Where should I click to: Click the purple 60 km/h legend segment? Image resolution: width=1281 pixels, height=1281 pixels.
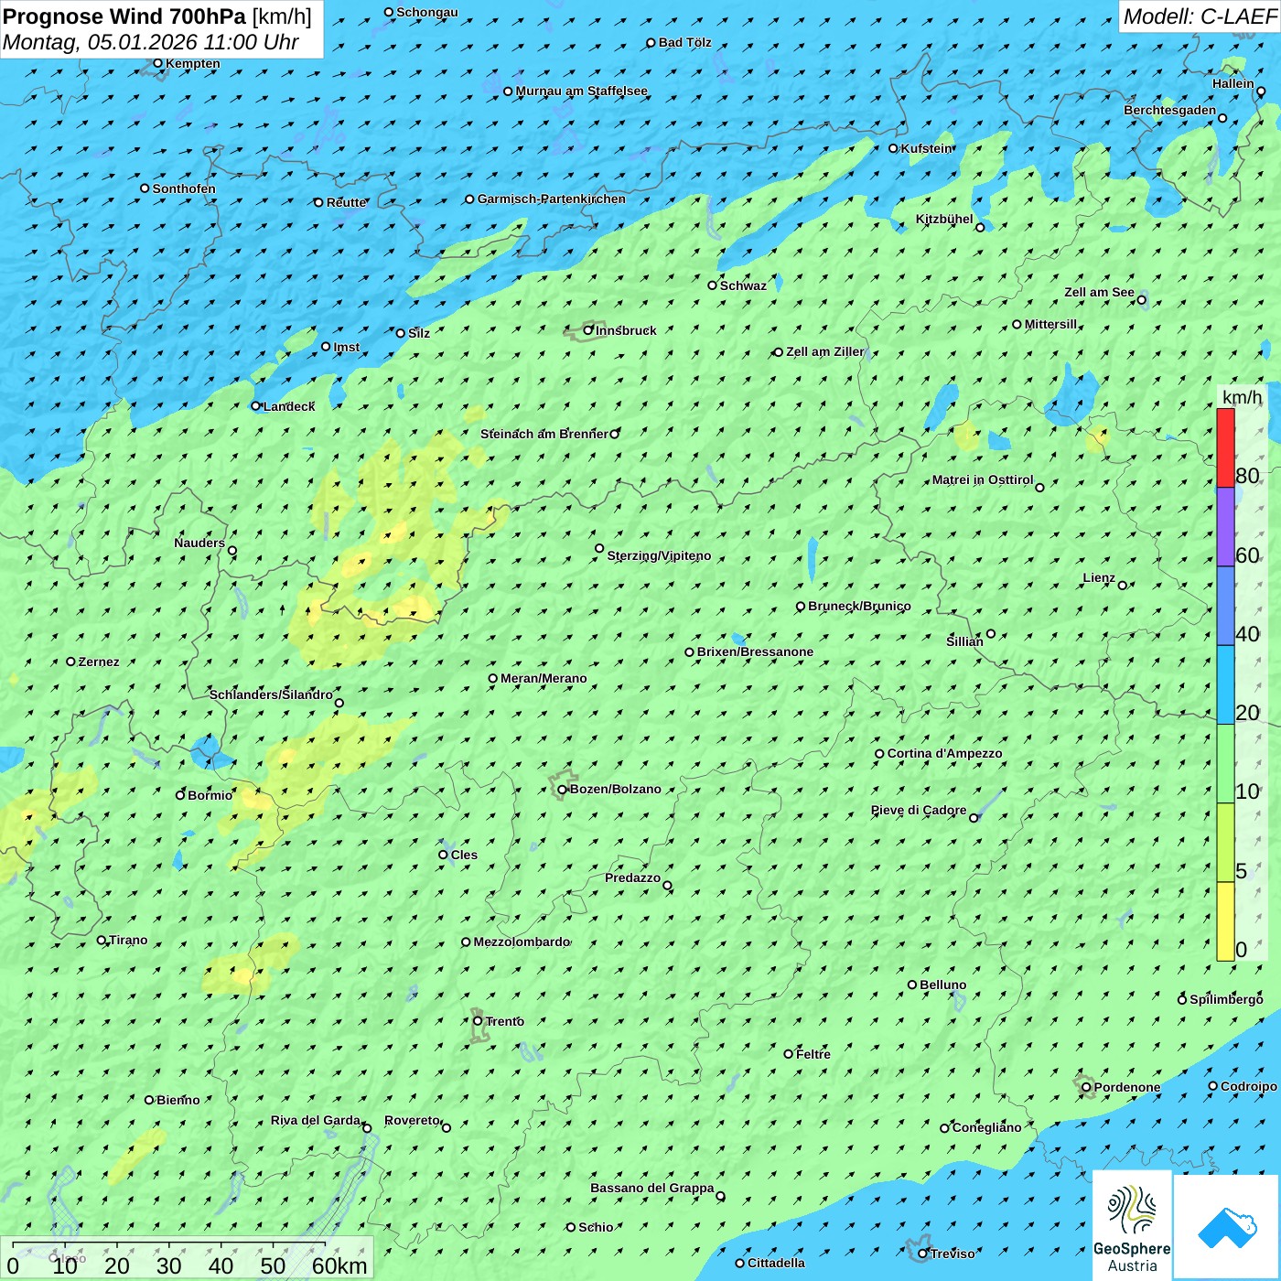pos(1225,527)
